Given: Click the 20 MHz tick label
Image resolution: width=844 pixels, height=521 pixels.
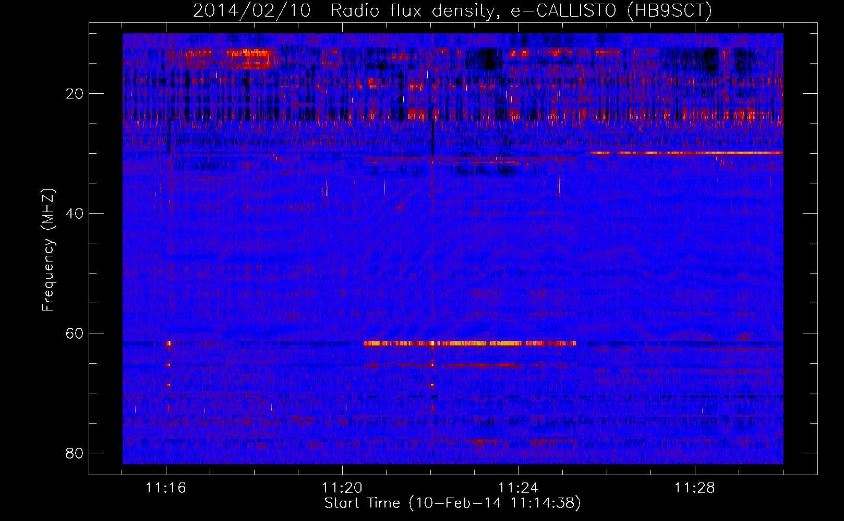Looking at the screenshot, I should [x=75, y=94].
